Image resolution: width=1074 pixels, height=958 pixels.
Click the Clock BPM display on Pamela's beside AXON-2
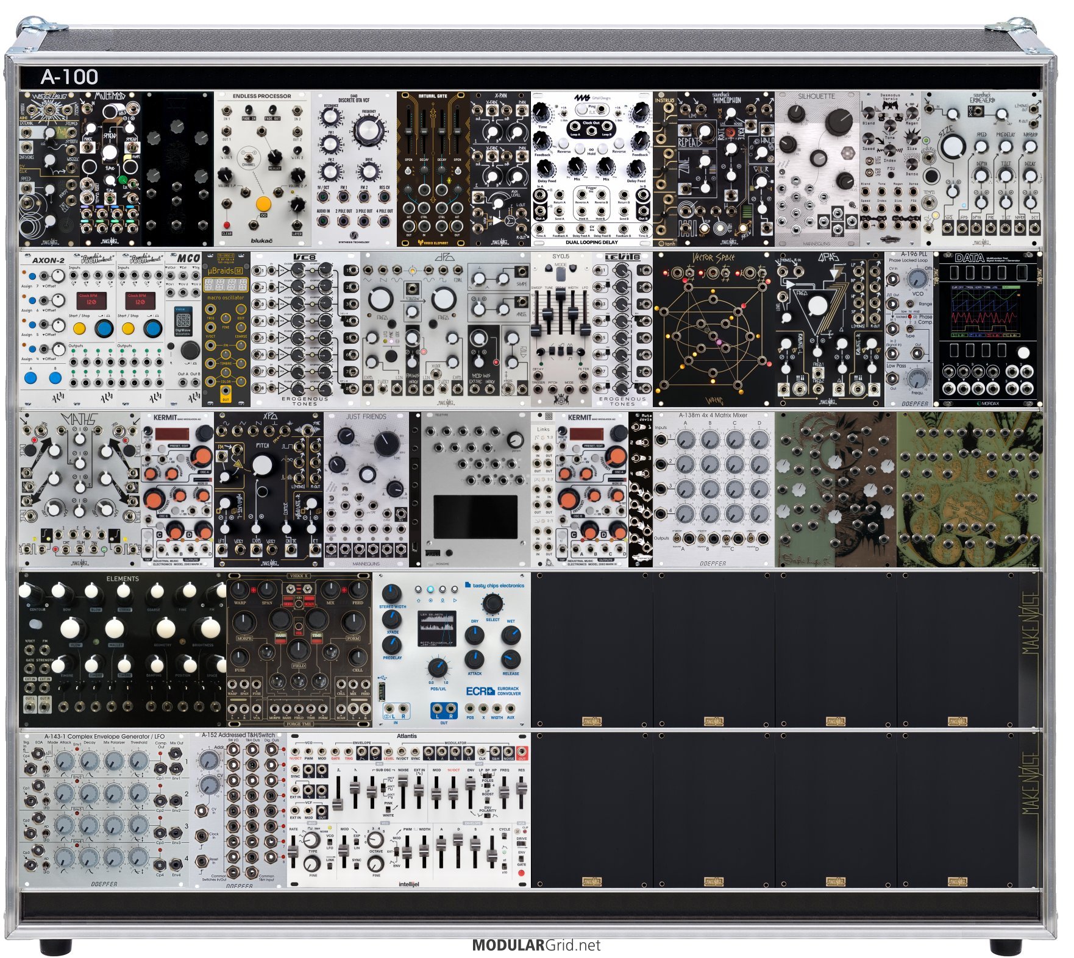click(91, 300)
